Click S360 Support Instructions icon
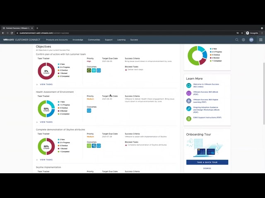This screenshot has width=265, height=198. click(x=189, y=119)
